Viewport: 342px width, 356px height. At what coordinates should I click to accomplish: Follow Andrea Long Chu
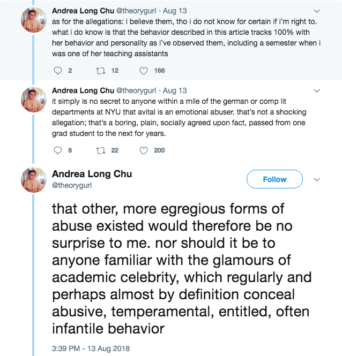[274, 179]
